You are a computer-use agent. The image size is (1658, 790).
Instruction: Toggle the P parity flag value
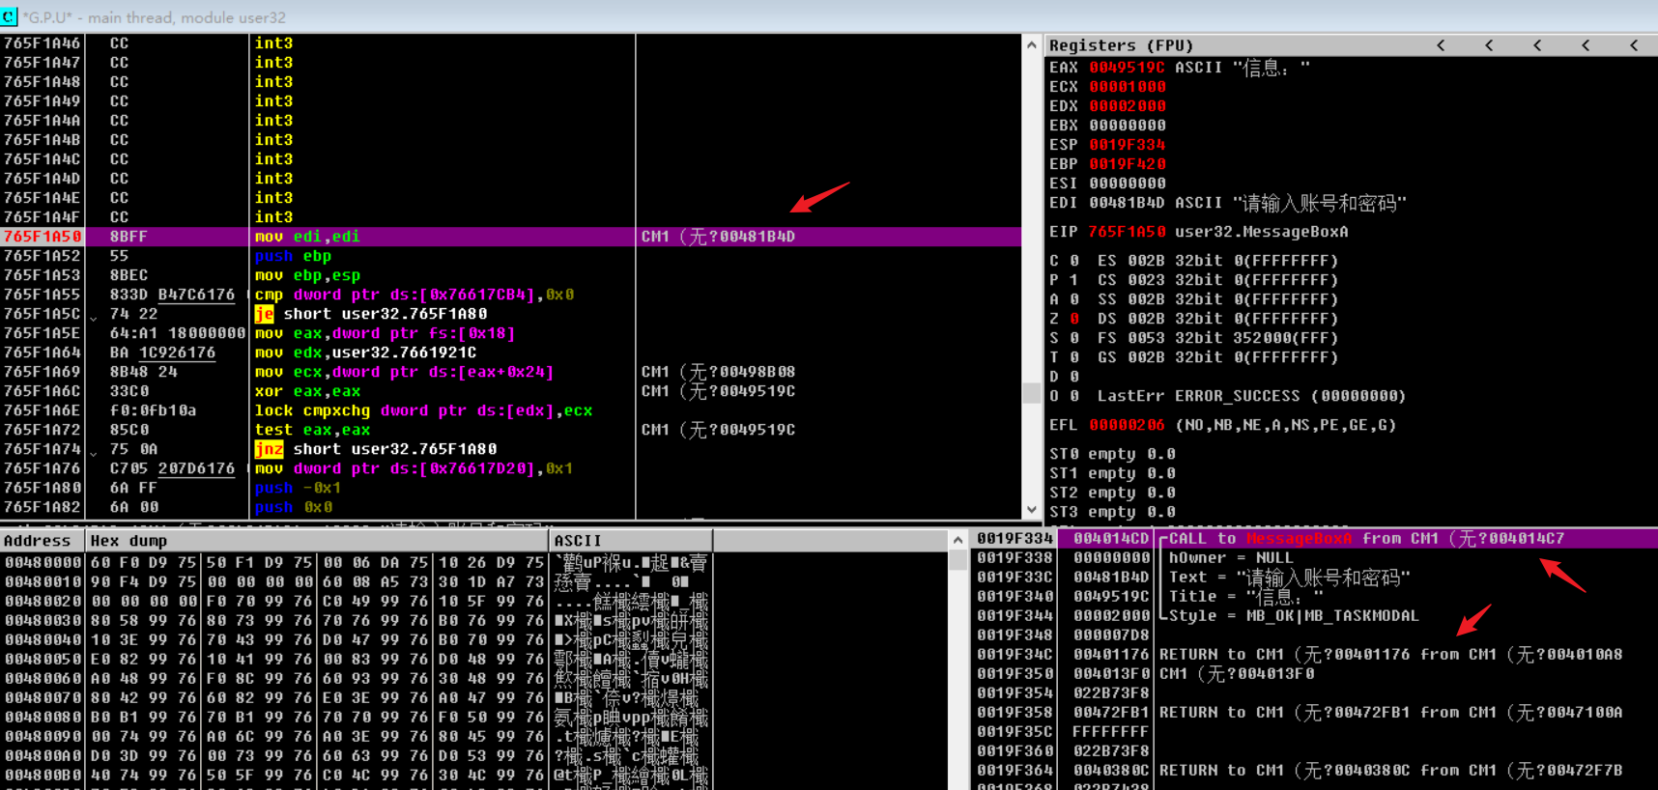1074,280
